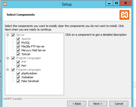The height and width of the screenshot is (107, 136).
Task: Toggle the phpMyAdmin checkbox
Action: [x=18, y=73]
